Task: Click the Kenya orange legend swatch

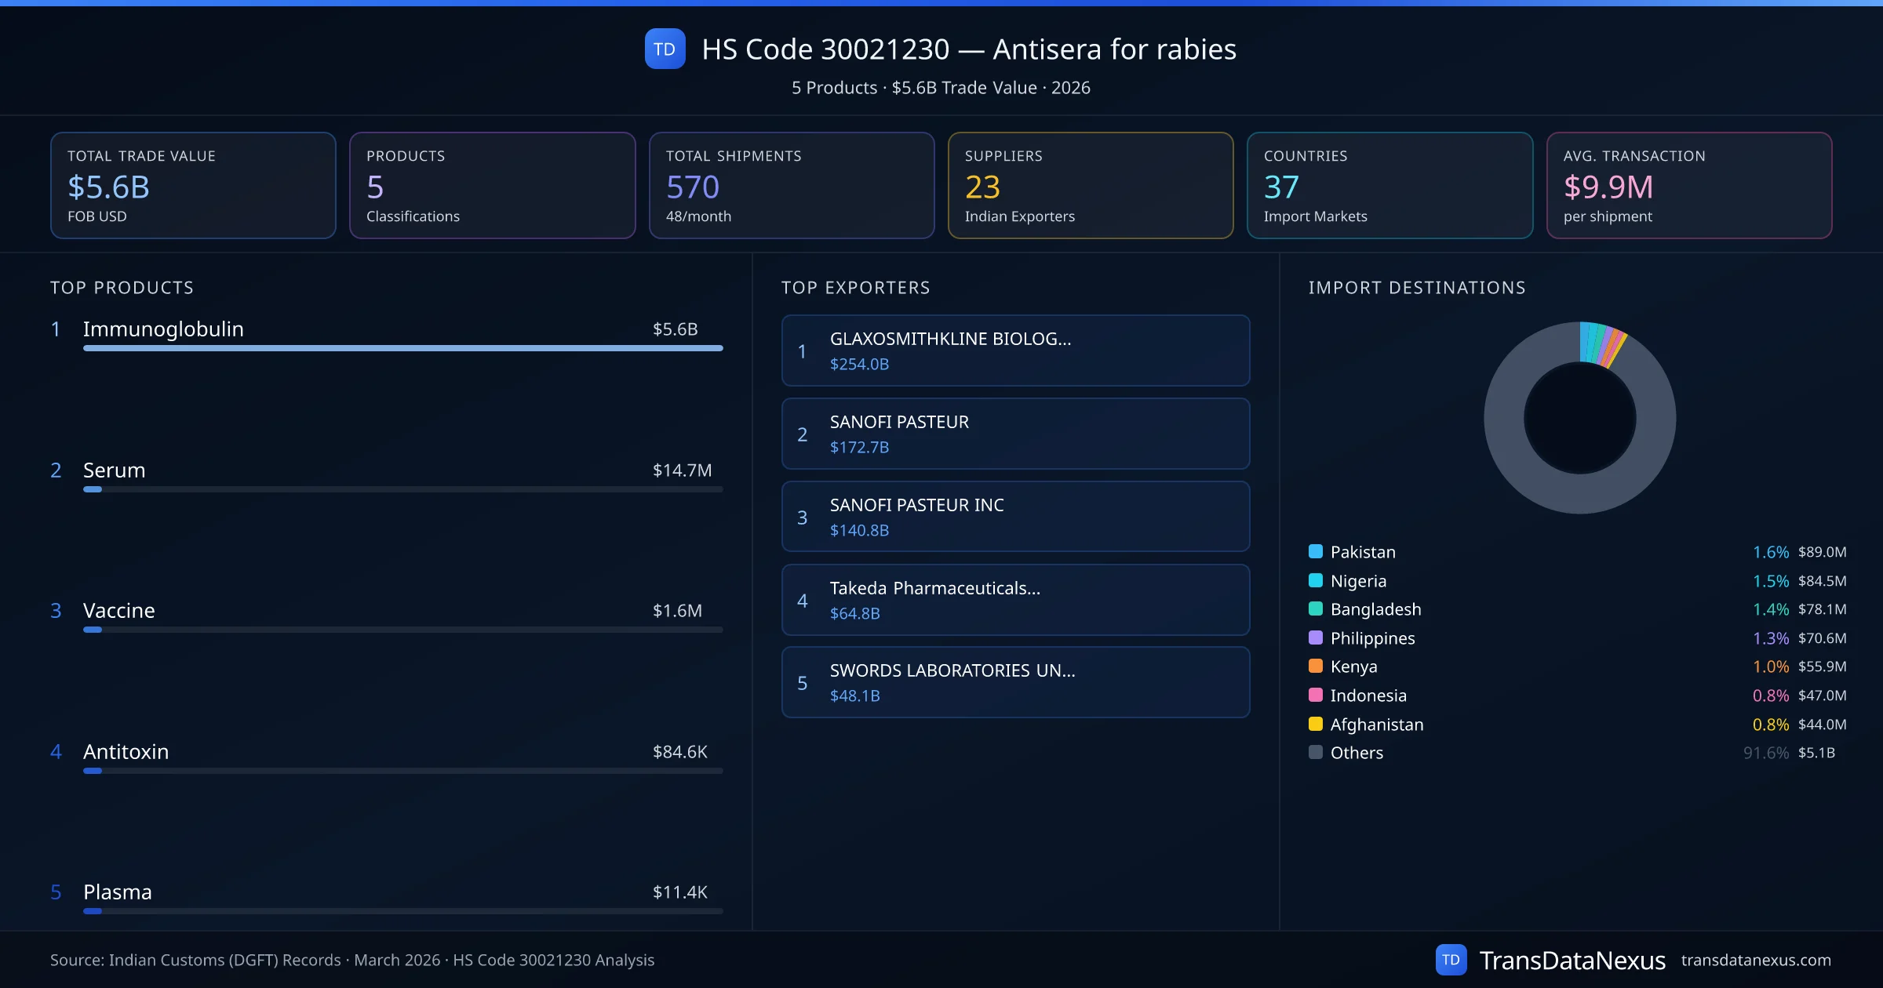Action: pyautogui.click(x=1316, y=666)
